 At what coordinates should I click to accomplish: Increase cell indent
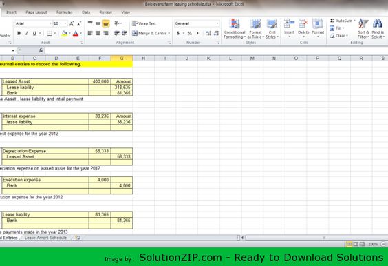tap(125, 33)
